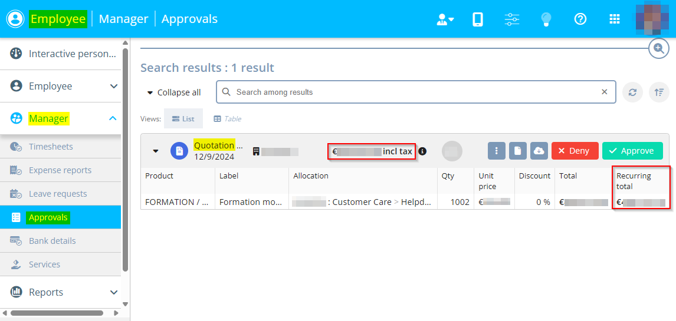
Task: Toggle Collapse all results
Action: [x=173, y=92]
